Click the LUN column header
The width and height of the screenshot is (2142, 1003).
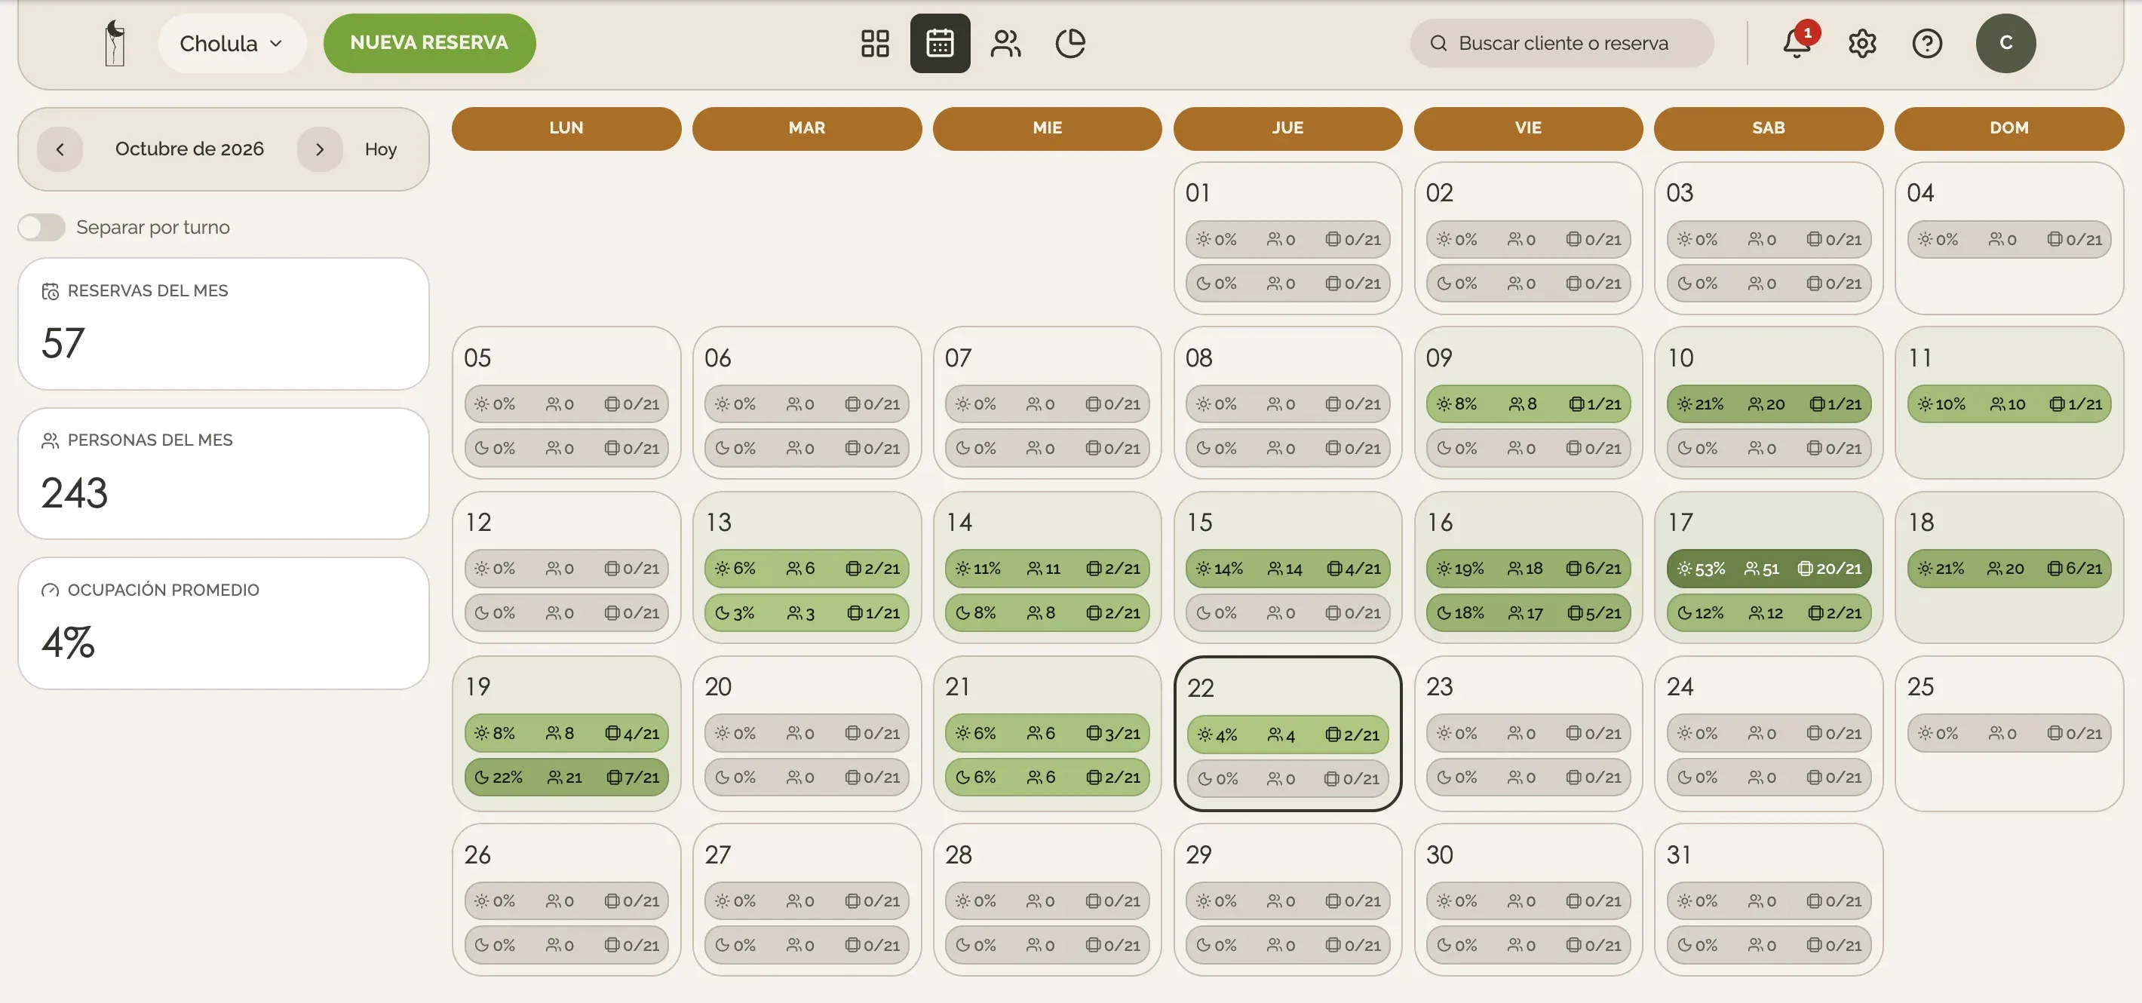coord(566,128)
